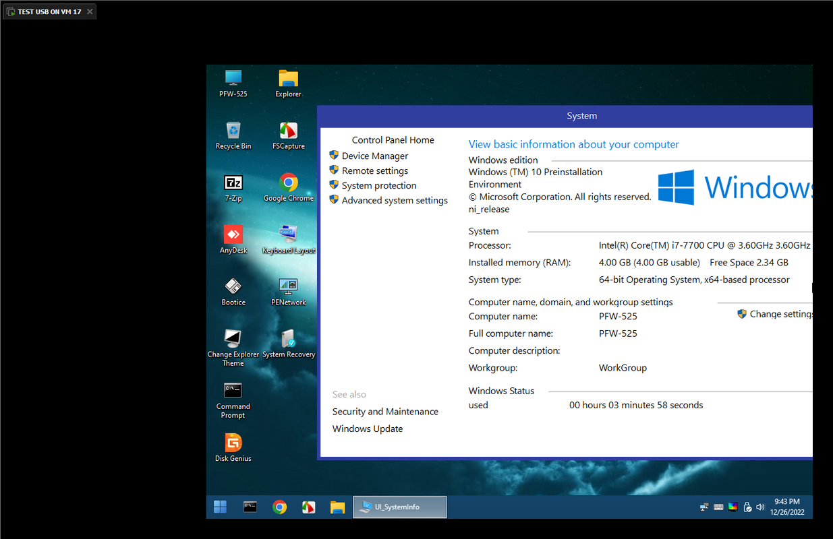Launch AnyDesk from the desktop
This screenshot has width=833, height=539.
(x=233, y=240)
